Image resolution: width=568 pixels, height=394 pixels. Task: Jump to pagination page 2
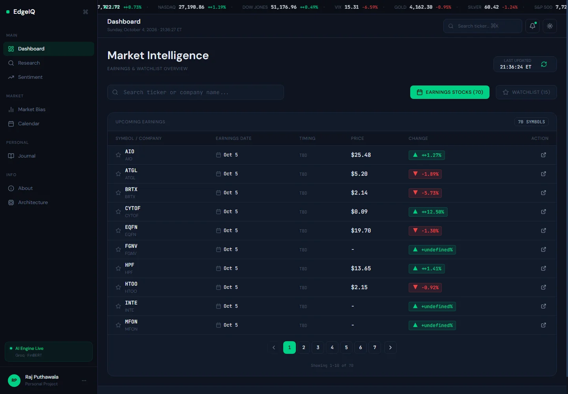[304, 348]
